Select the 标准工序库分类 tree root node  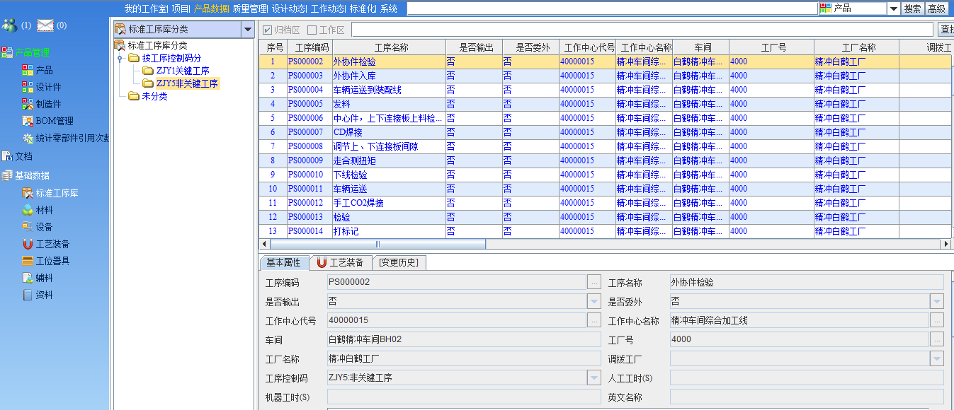(x=157, y=45)
